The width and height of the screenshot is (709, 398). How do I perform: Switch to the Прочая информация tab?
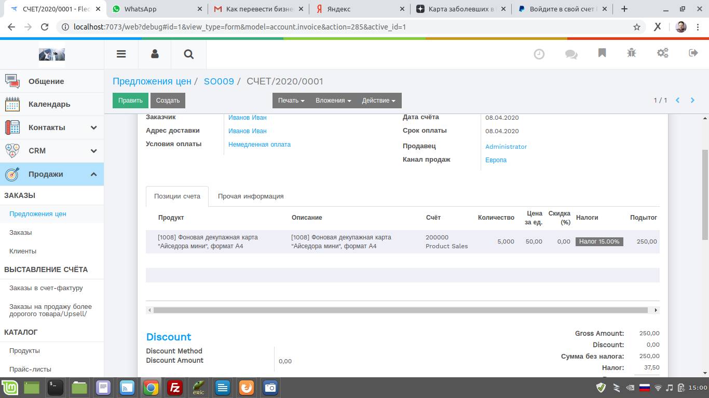[x=251, y=196]
